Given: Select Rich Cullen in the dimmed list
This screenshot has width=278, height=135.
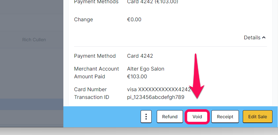Looking at the screenshot, I should 34,40.
